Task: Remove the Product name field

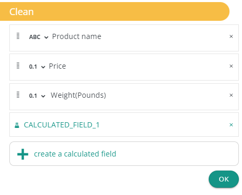Action: pos(231,36)
